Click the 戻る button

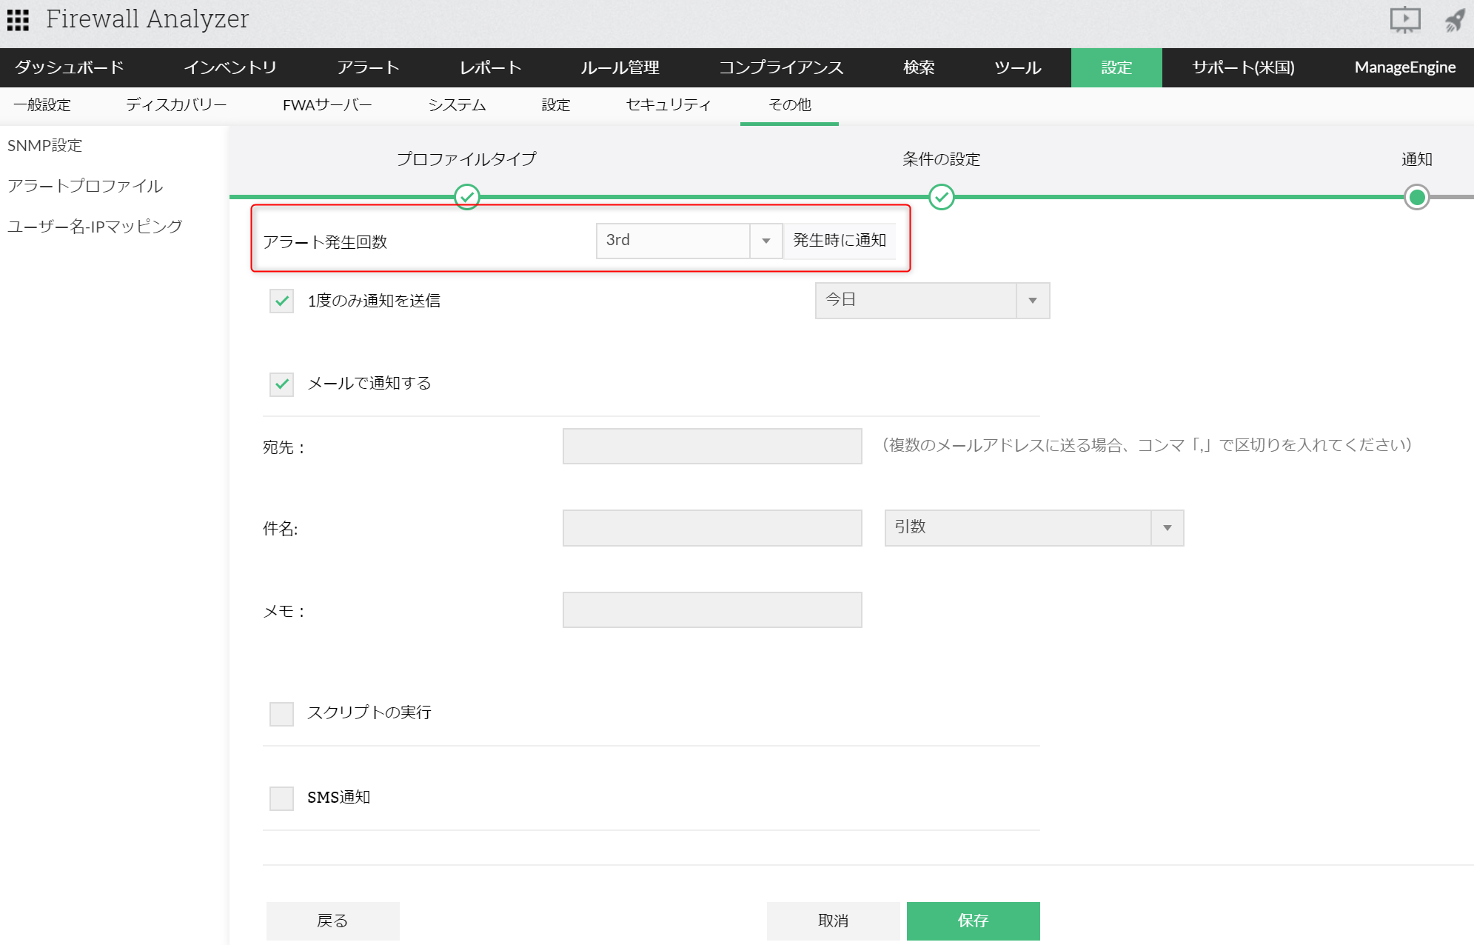click(x=332, y=921)
